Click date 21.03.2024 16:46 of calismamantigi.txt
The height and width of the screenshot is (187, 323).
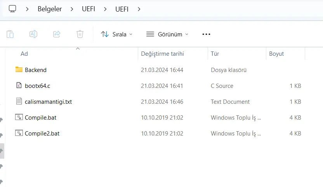(x=162, y=102)
